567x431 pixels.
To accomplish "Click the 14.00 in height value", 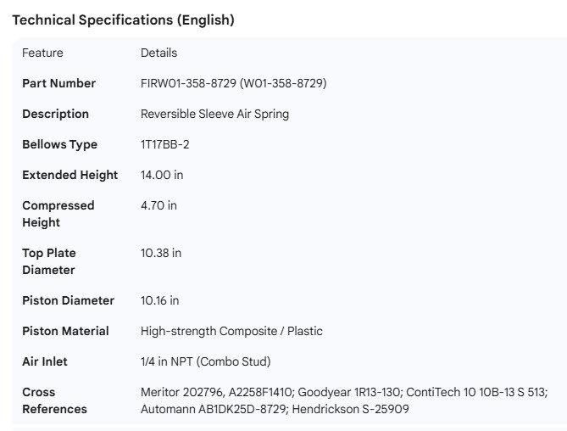I will [162, 175].
